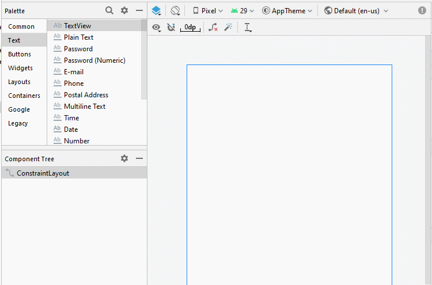Screen dimensions: 432x285
Task: Minimize the Palette panel
Action: pos(139,10)
